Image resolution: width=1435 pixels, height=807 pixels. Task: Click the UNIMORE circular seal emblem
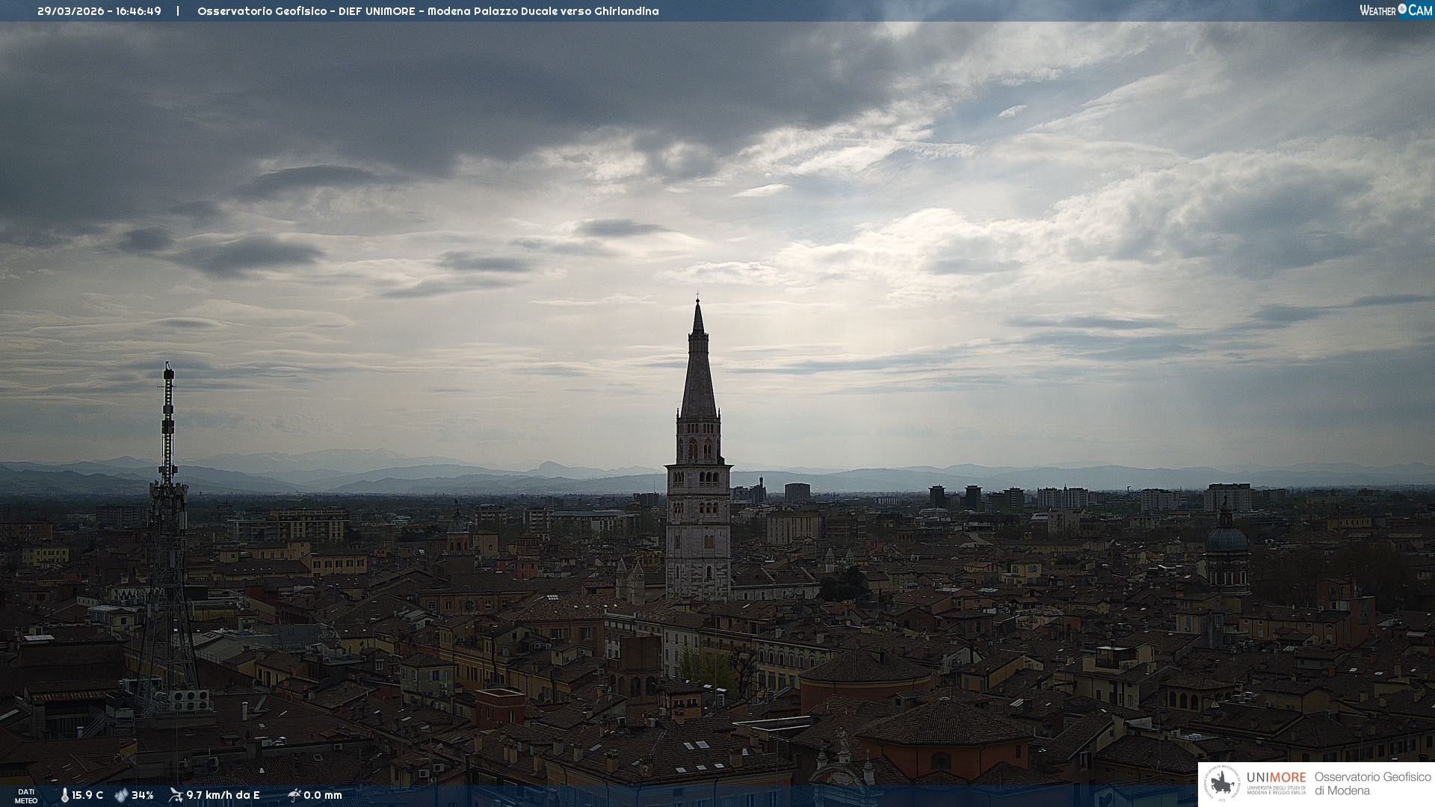point(1223,784)
